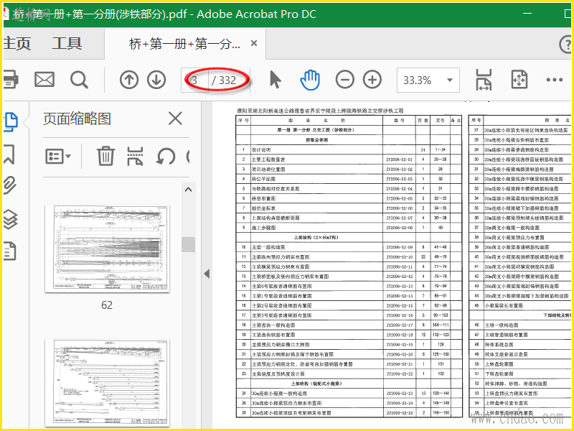
Task: Send file by email envelope icon
Action: [x=44, y=80]
